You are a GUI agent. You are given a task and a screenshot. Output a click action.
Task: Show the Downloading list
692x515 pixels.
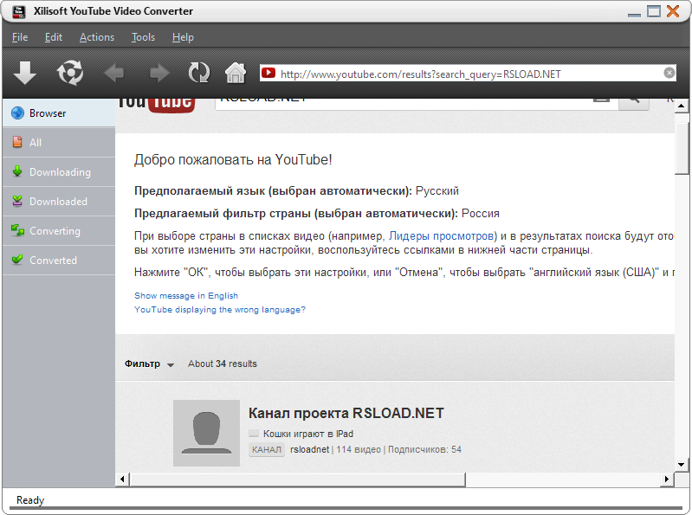coord(58,172)
